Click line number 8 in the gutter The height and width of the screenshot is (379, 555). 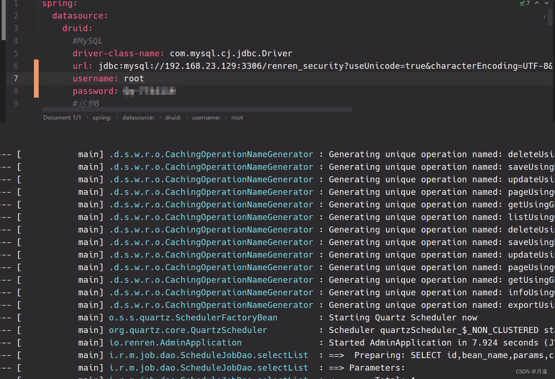[x=16, y=91]
